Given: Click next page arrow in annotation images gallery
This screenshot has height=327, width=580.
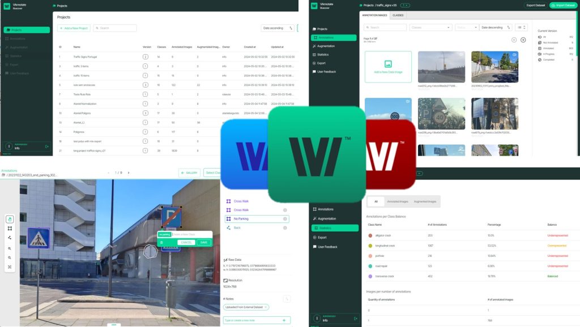Looking at the screenshot, I should point(523,40).
